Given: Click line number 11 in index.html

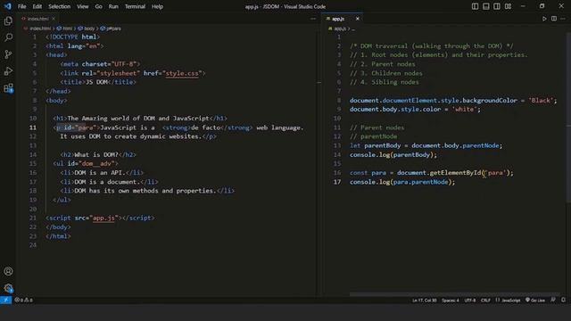Looking at the screenshot, I should coord(33,128).
